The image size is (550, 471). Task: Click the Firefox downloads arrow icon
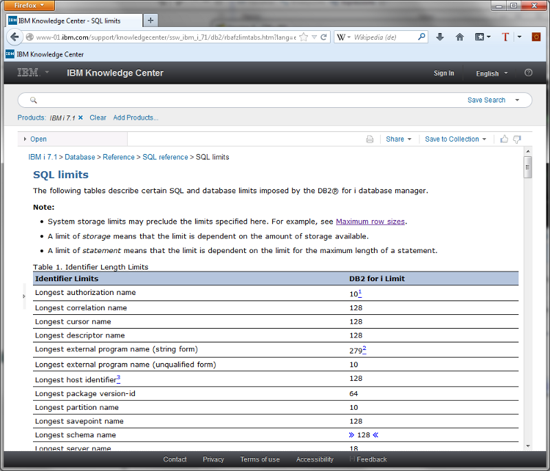[440, 37]
